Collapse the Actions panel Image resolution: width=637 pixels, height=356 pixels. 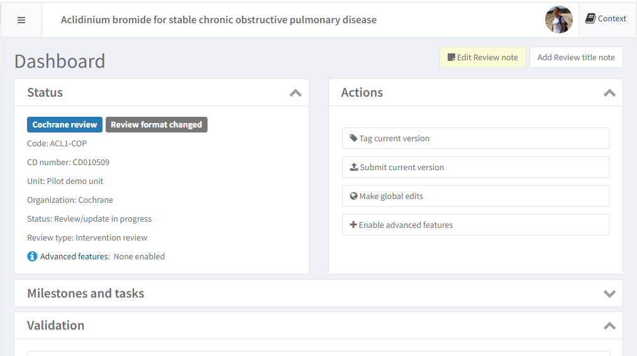click(x=609, y=93)
